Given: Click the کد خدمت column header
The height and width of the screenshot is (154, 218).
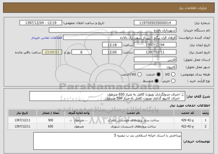Looking at the screenshot, I should [188, 113].
